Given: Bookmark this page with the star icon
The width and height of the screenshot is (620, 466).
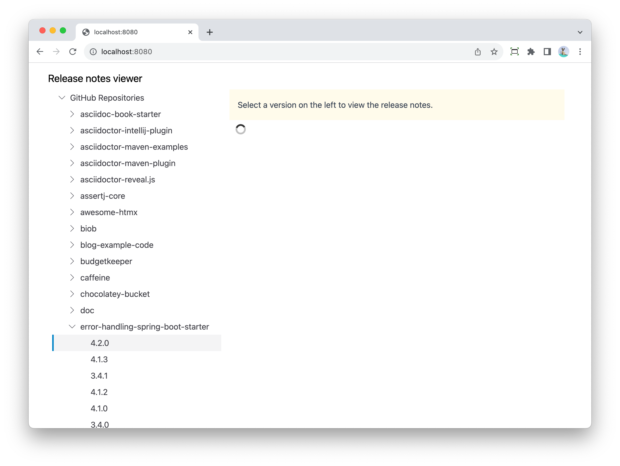Looking at the screenshot, I should pos(494,52).
